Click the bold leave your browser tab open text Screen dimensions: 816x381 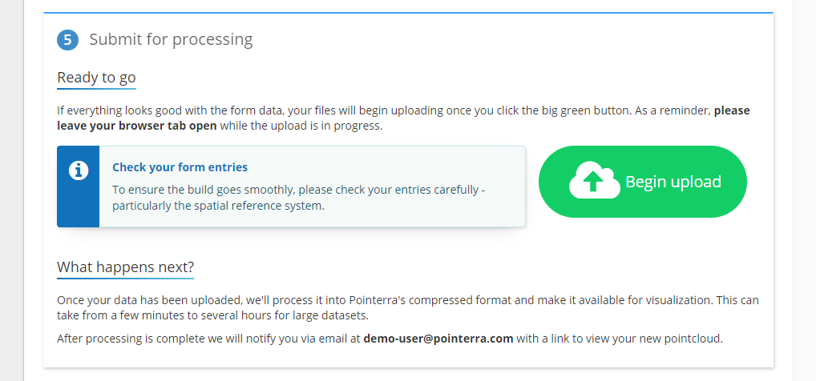137,126
